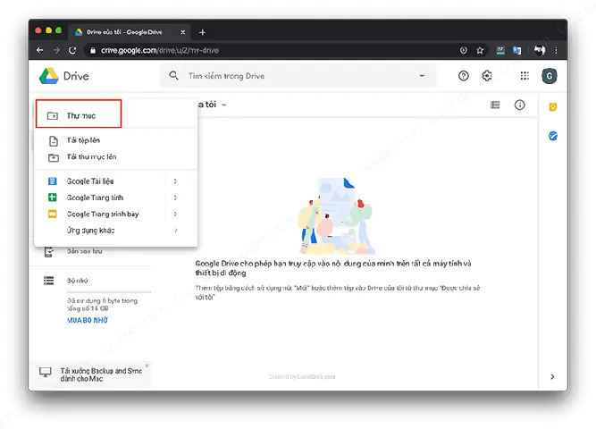The height and width of the screenshot is (429, 596).
Task: Click Tải xuống Backup and Sync banner
Action: [x=91, y=374]
